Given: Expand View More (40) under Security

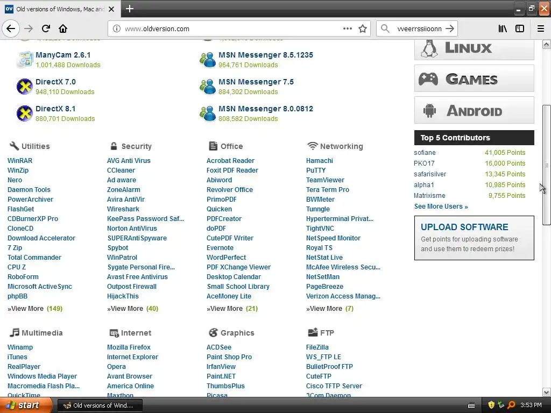Looking at the screenshot, I should [x=133, y=308].
